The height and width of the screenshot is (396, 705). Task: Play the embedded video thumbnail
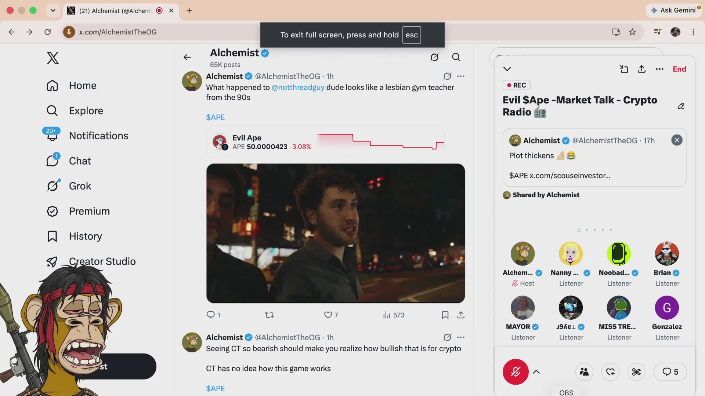(335, 233)
